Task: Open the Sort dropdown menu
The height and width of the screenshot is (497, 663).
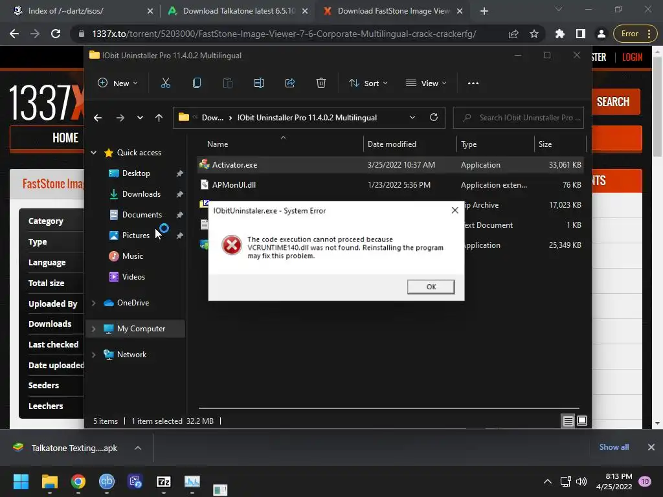Action: pos(368,83)
